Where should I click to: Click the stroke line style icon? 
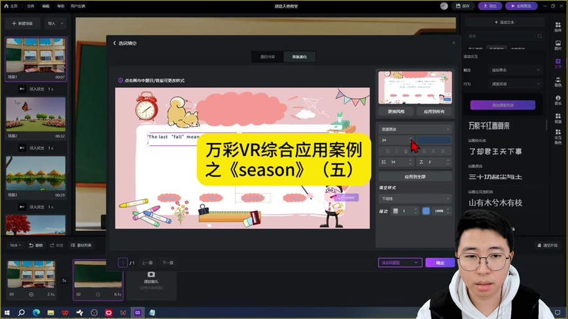395,211
